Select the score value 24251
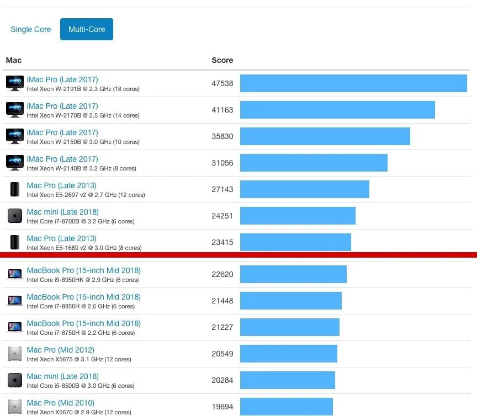477x416 pixels. 222,216
